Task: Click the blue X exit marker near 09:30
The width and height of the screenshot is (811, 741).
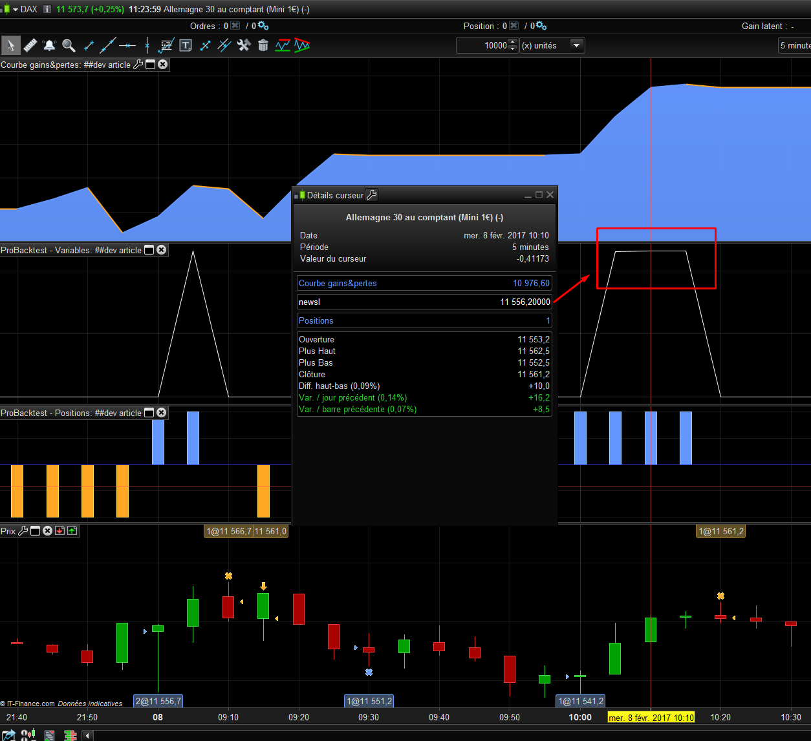Action: tap(369, 673)
